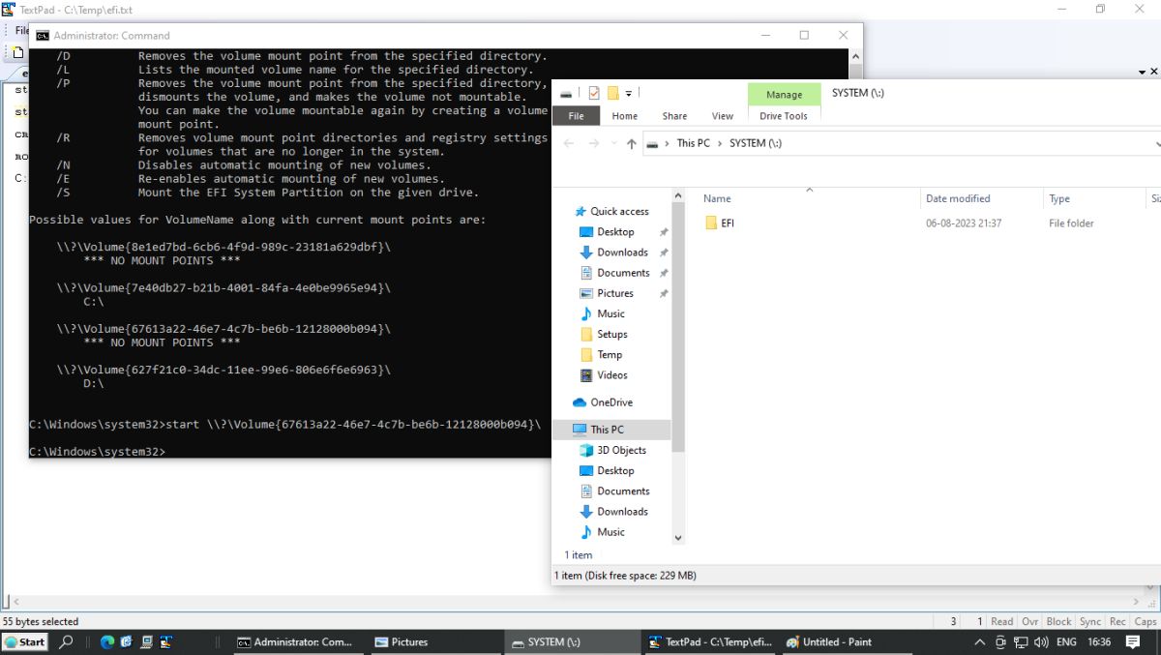The height and width of the screenshot is (655, 1161).
Task: Click File folder type cell
Action: tap(1071, 223)
